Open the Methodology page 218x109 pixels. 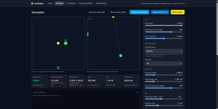[x=101, y=3]
